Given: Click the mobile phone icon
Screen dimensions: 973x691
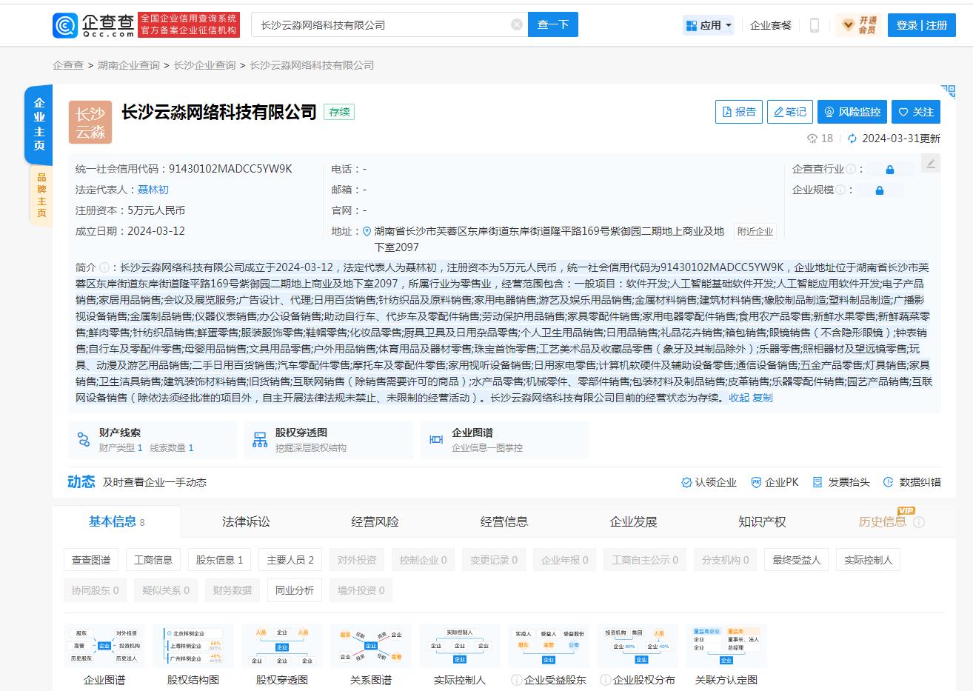Looking at the screenshot, I should (x=814, y=25).
